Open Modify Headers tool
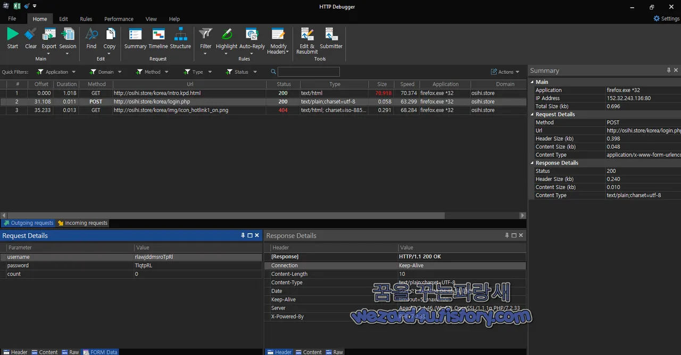The height and width of the screenshot is (355, 681). point(278,41)
